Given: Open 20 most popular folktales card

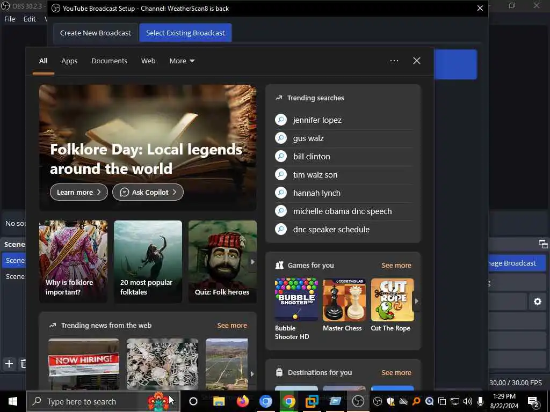Looking at the screenshot, I should (148, 262).
